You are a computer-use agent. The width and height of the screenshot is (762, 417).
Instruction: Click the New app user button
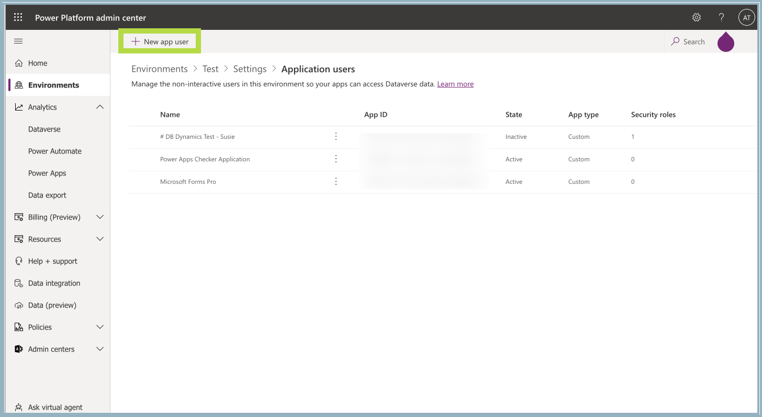(x=160, y=41)
